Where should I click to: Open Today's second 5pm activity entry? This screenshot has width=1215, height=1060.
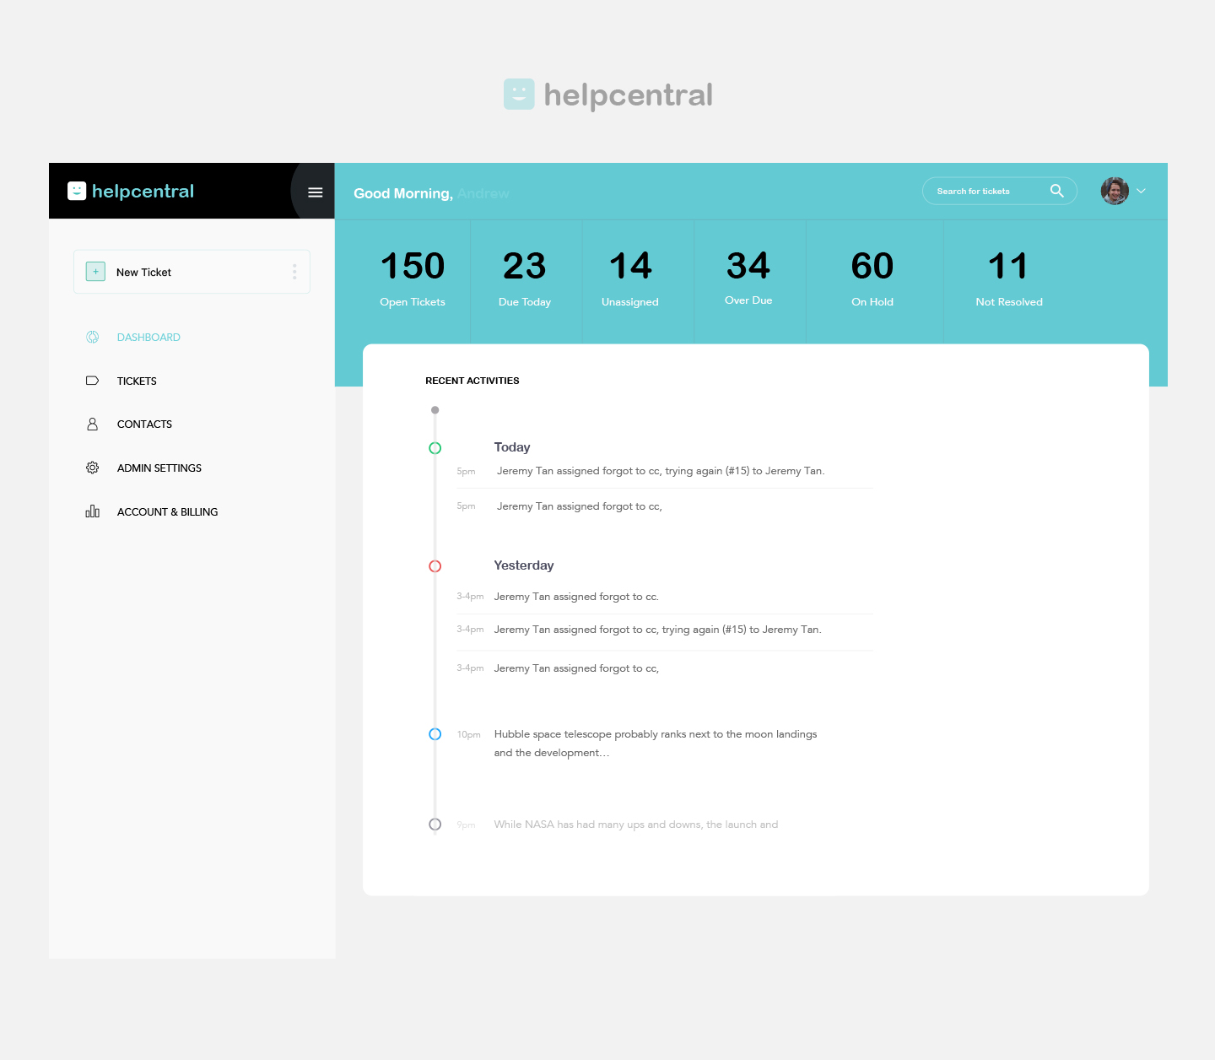pos(580,506)
